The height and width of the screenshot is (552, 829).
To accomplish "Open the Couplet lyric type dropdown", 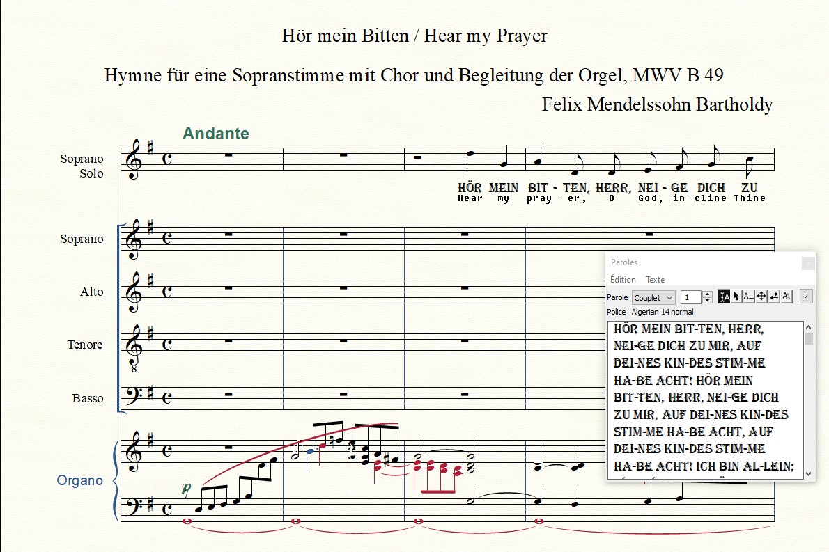I will (653, 297).
